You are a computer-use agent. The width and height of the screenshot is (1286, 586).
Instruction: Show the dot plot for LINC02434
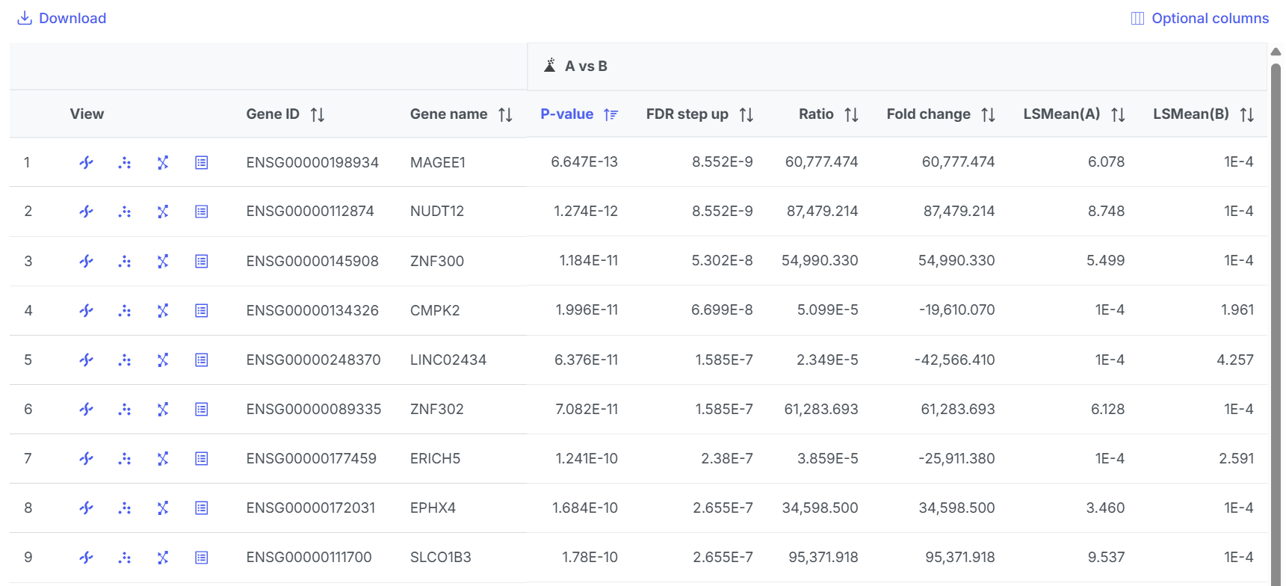[x=125, y=360]
